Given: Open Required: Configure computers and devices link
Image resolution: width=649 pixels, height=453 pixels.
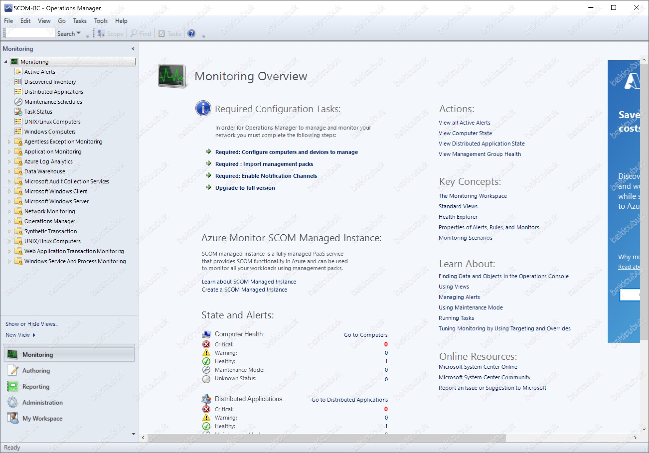Looking at the screenshot, I should click(x=286, y=152).
